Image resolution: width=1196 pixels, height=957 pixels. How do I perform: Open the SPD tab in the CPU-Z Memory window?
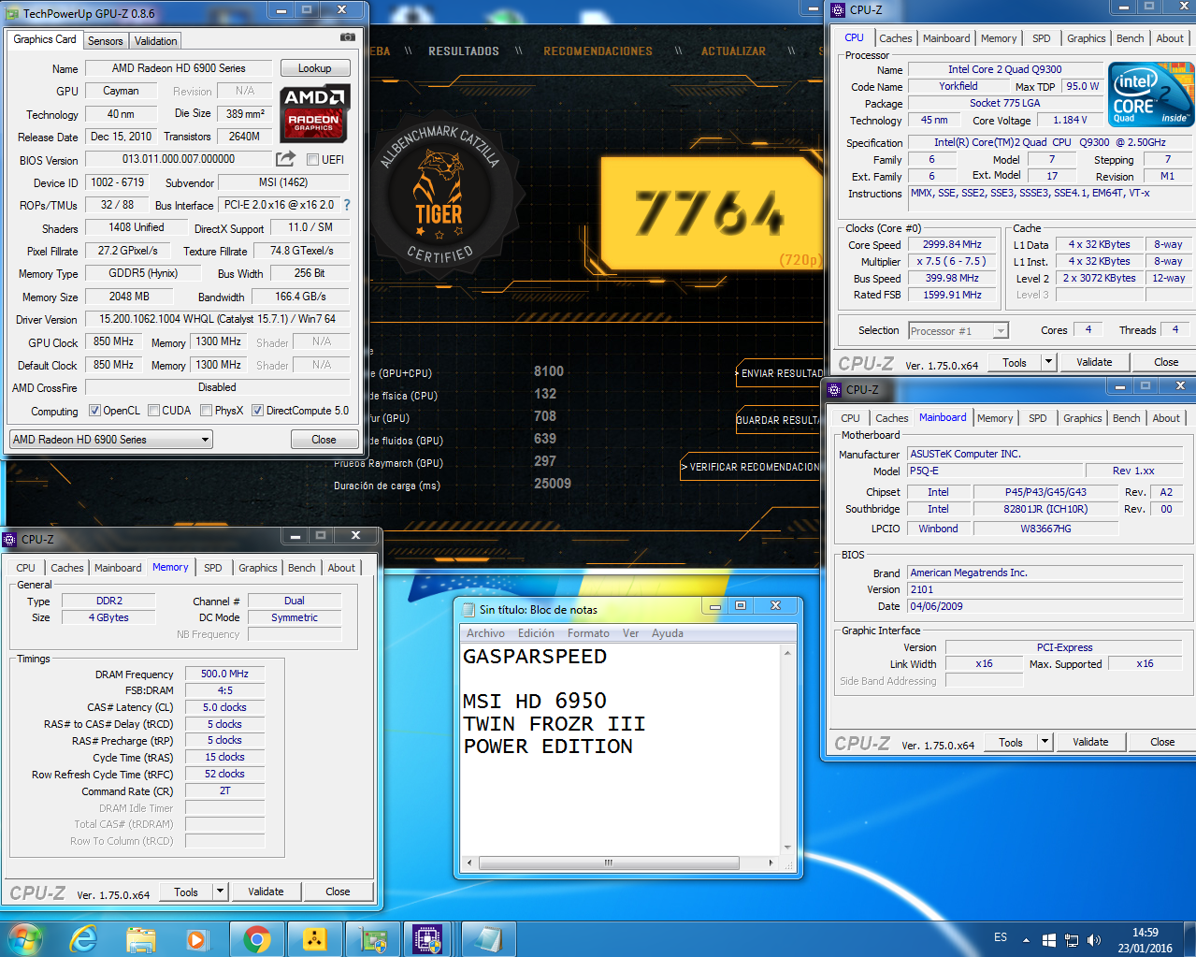[213, 568]
